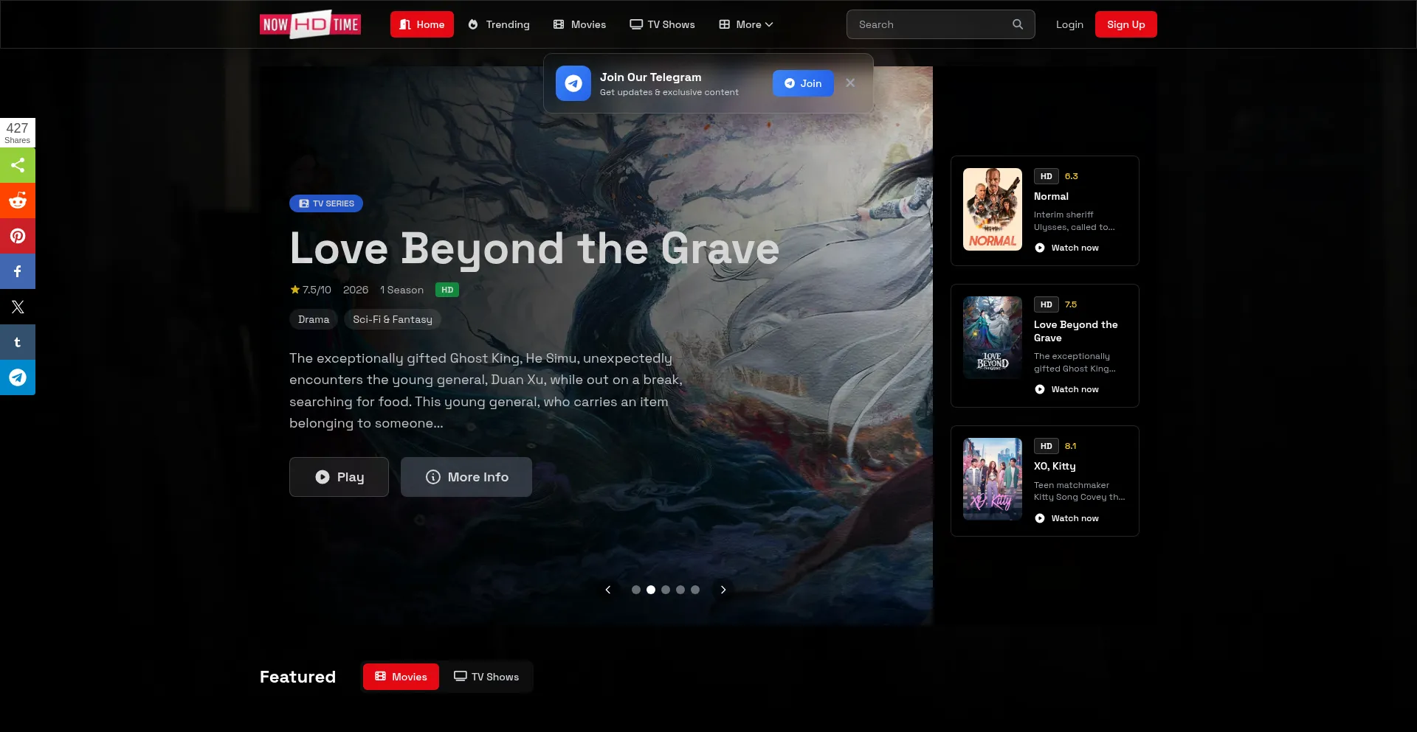Share on Tumblr
This screenshot has width=1417, height=732.
pyautogui.click(x=18, y=342)
